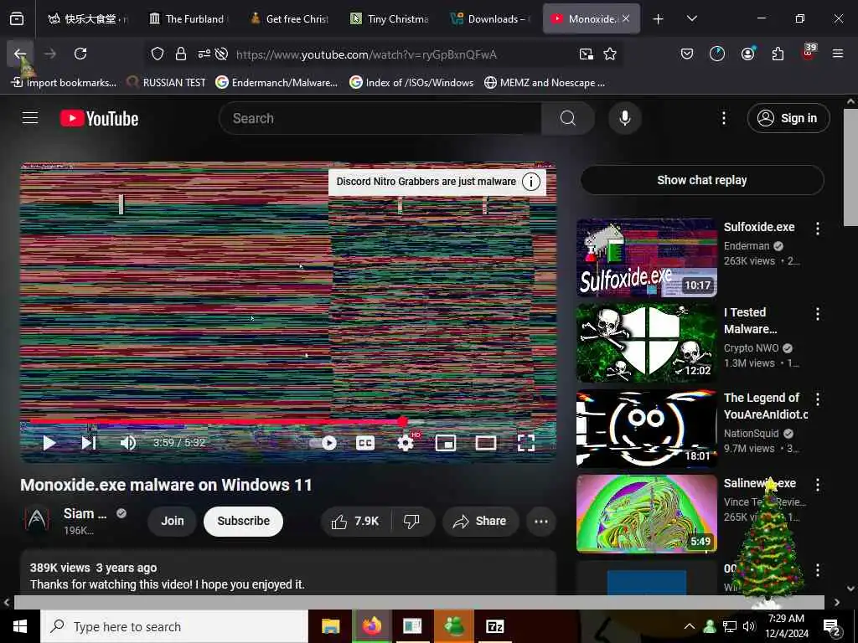Image resolution: width=858 pixels, height=643 pixels.
Task: Click the site padlock icon
Action: click(x=181, y=54)
